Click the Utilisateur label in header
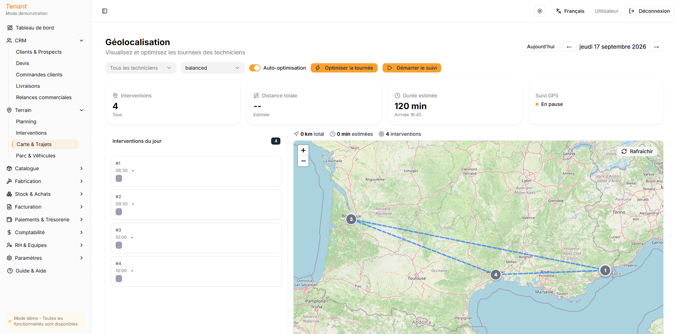The width and height of the screenshot is (675, 334). click(x=606, y=11)
